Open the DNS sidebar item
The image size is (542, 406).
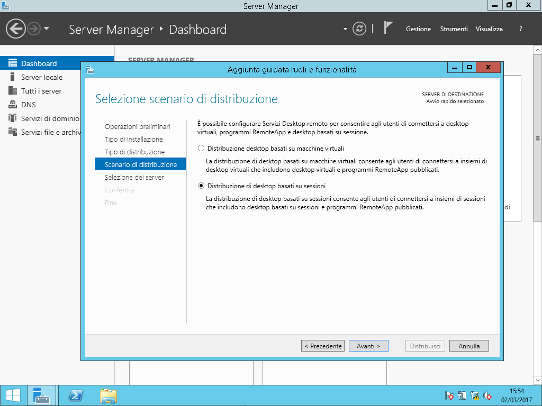click(29, 105)
